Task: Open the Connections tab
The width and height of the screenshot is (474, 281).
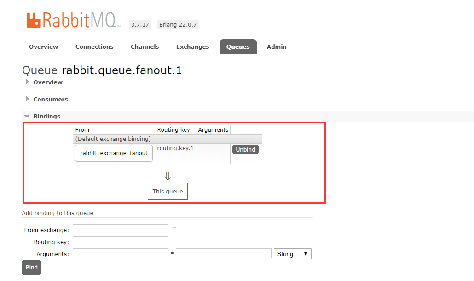Action: [x=94, y=47]
